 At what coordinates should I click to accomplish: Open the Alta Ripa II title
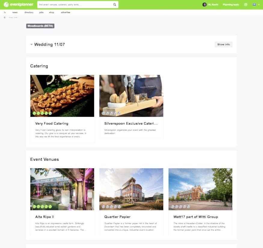point(44,217)
